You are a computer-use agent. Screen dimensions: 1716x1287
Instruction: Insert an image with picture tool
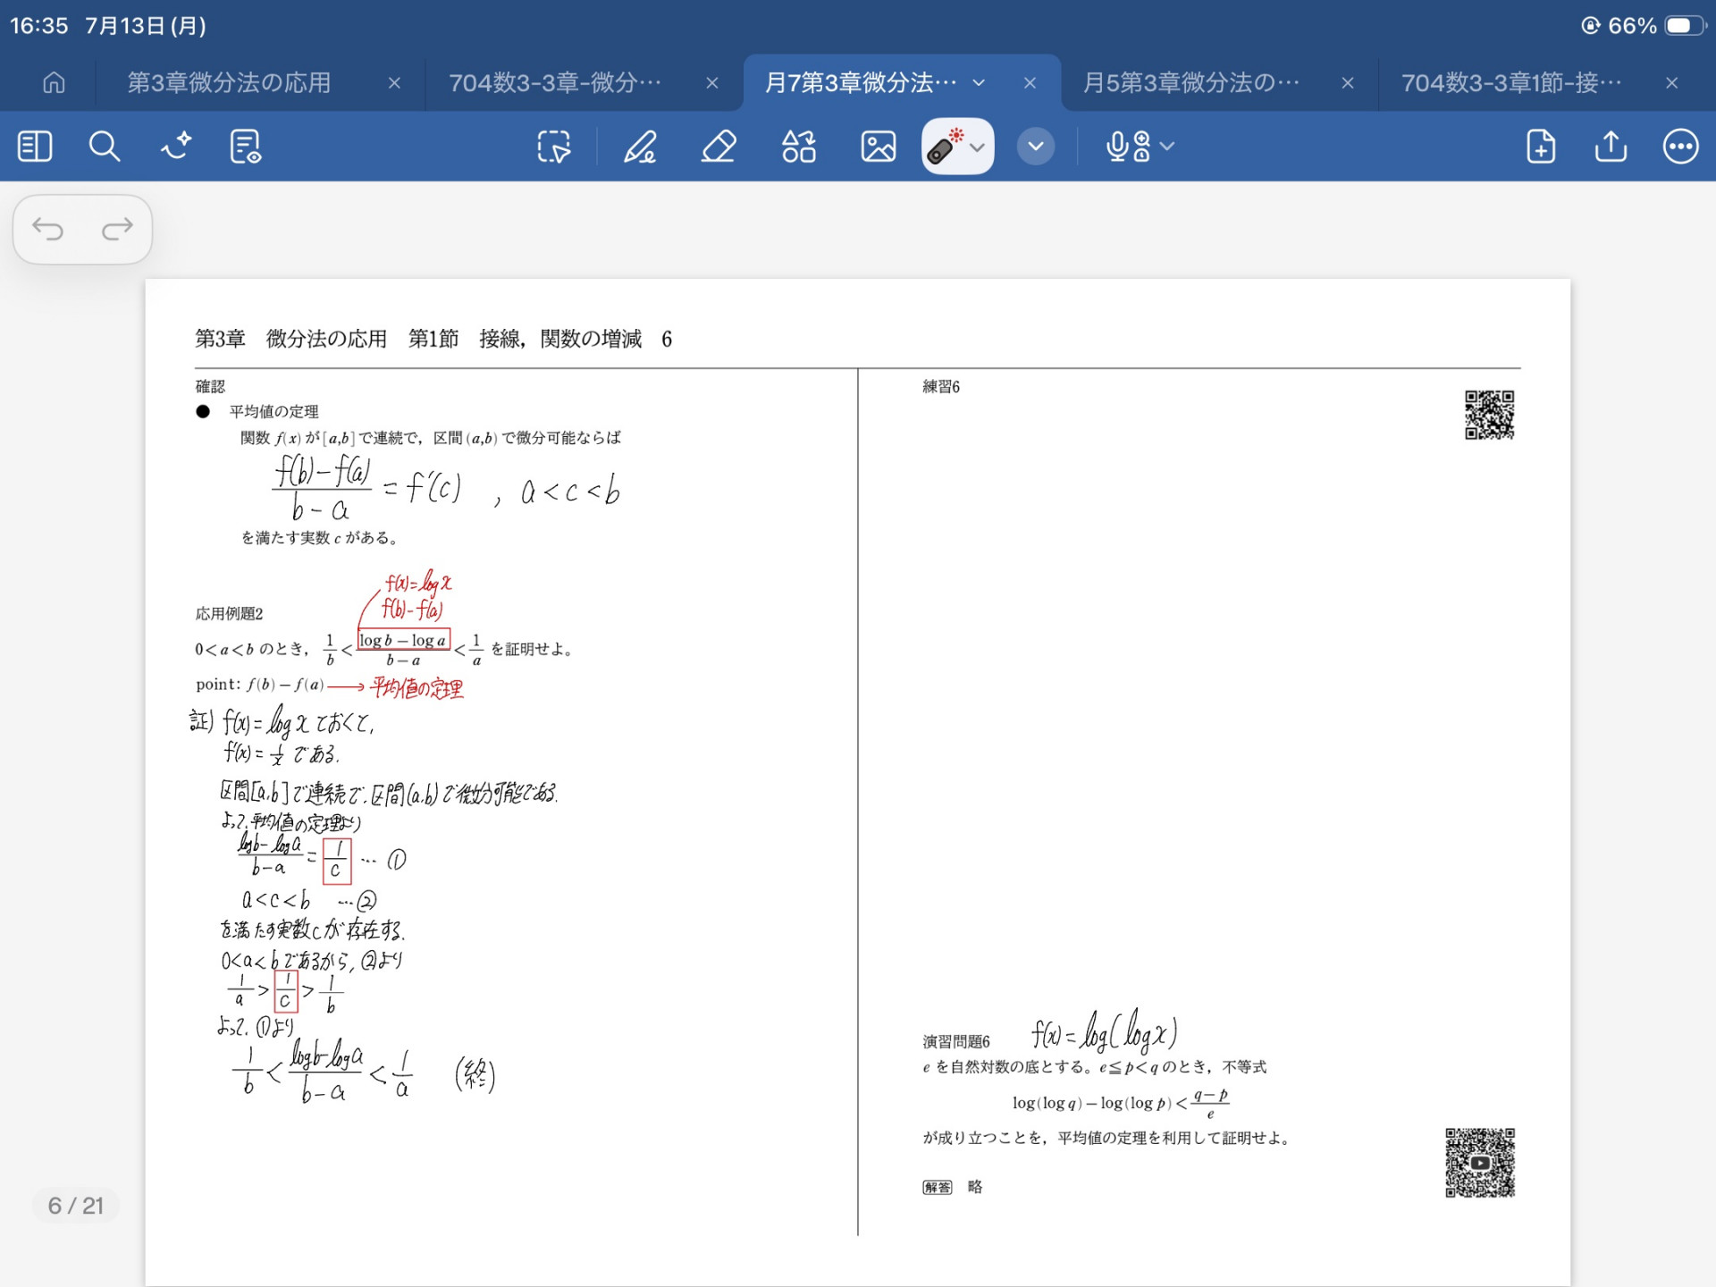tap(878, 147)
